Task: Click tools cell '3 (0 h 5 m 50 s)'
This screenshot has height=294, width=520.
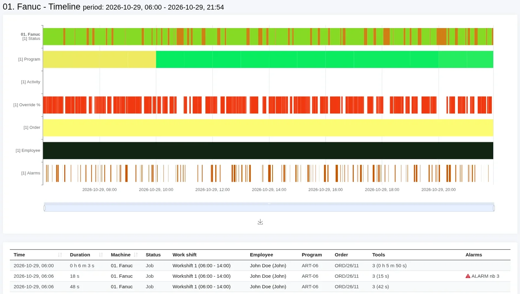Action: [x=389, y=266]
